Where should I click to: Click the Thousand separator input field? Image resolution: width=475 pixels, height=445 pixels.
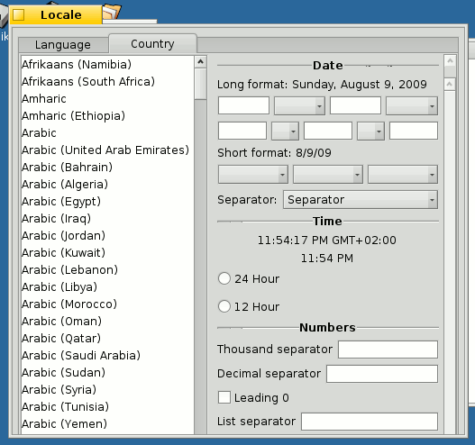point(388,350)
